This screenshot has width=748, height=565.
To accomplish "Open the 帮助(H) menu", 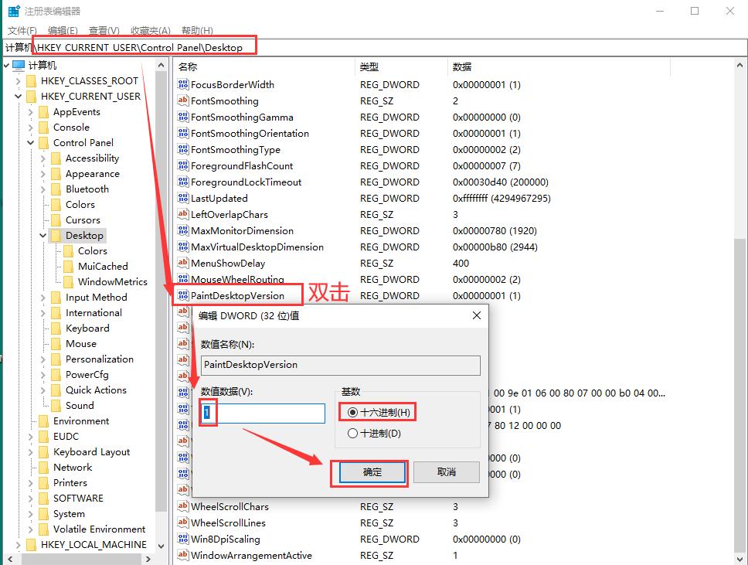I will coord(198,31).
